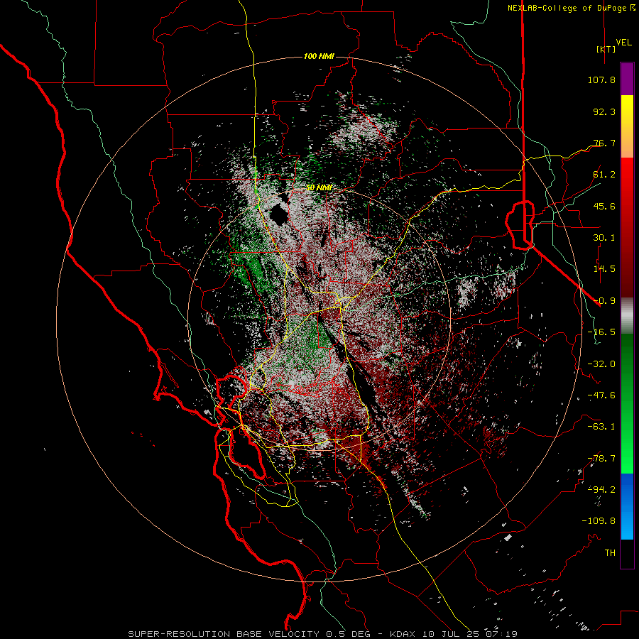639x639 pixels.
Task: Click the 50 NMI range ring label
Action: tap(319, 187)
